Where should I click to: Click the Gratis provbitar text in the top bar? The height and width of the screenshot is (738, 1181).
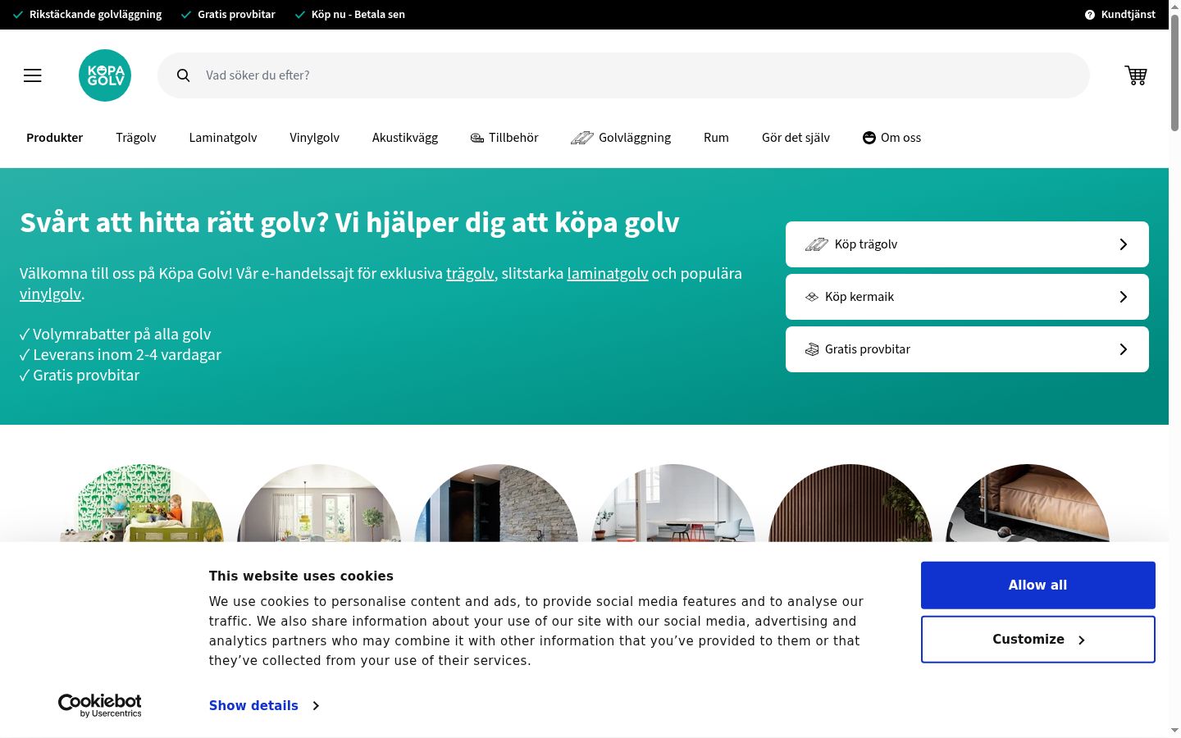pyautogui.click(x=236, y=15)
